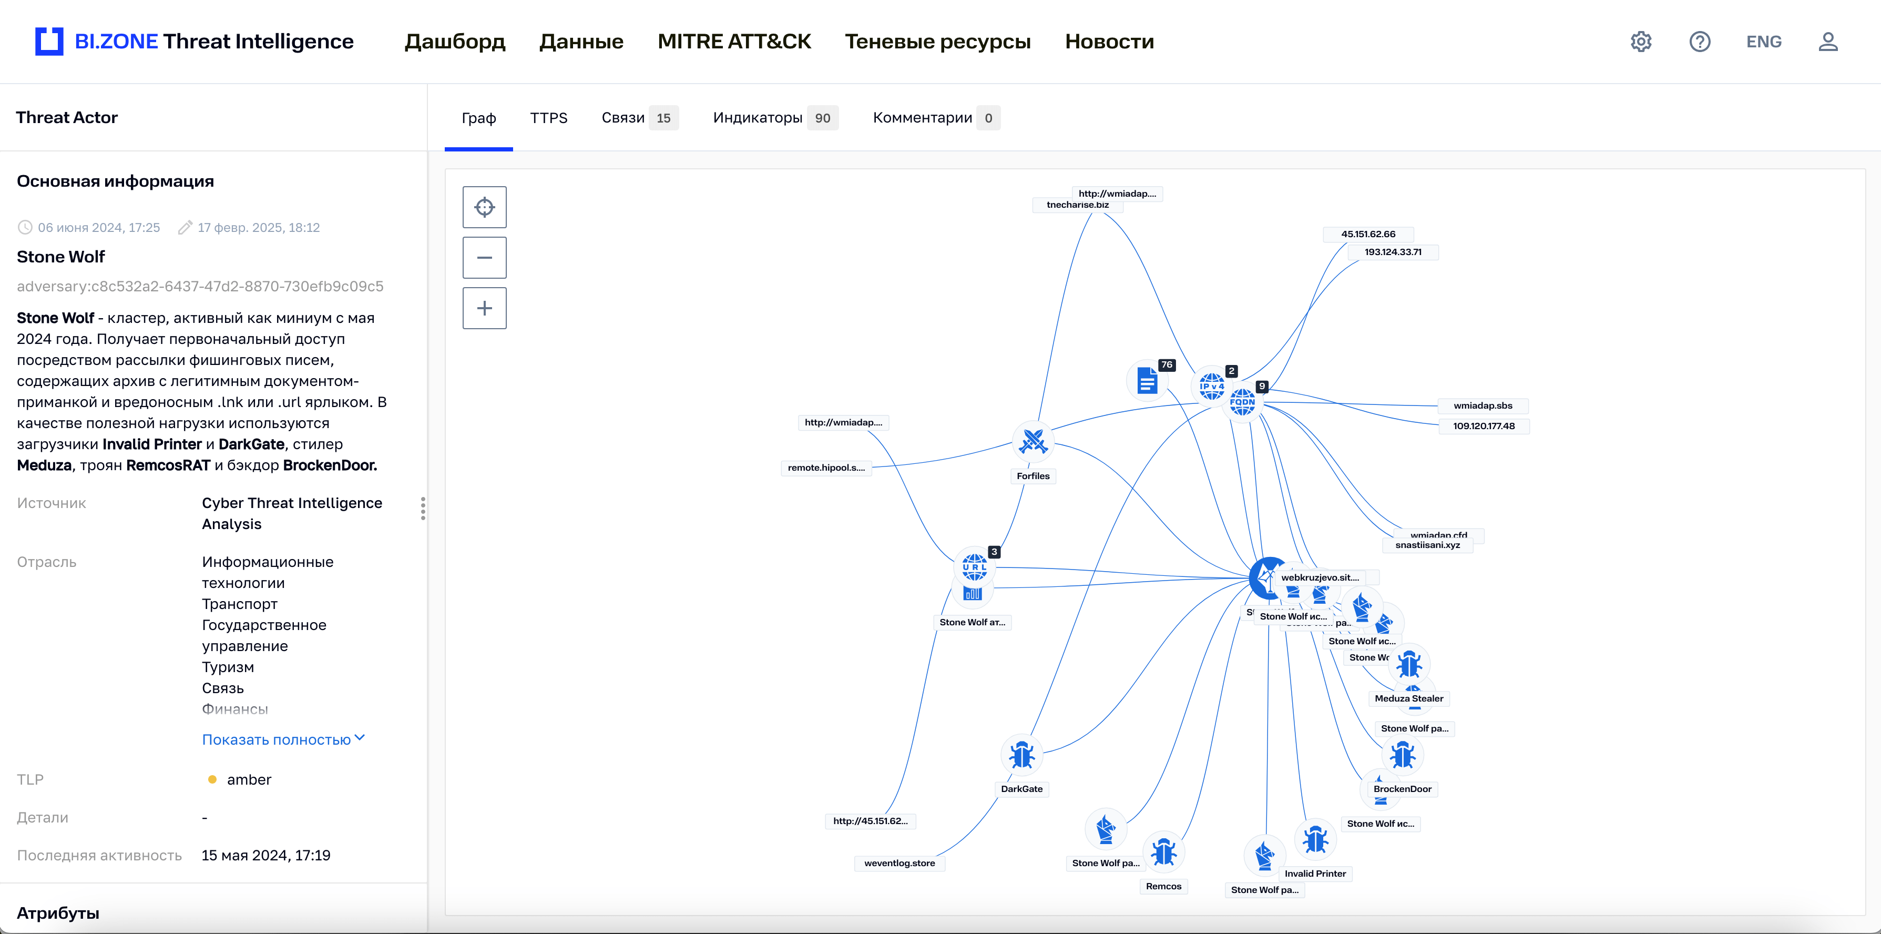Screen dimensions: 1881x934
Task: Click the wmiadap.sbs node label
Action: pos(1483,406)
